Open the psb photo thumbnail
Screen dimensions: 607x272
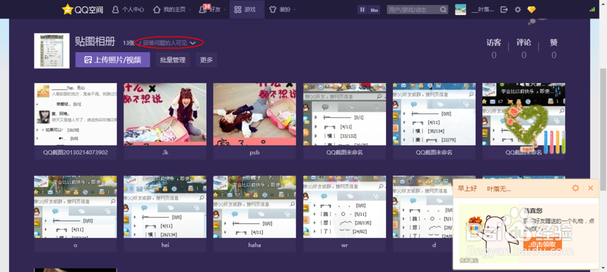(255, 114)
